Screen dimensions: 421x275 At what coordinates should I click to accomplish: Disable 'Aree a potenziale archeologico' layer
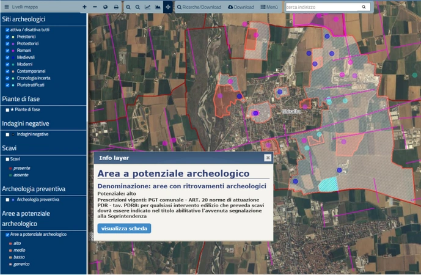7,235
